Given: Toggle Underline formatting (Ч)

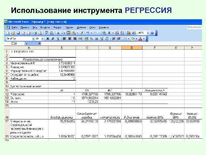Looking at the screenshot, I should pyautogui.click(x=58, y=39).
